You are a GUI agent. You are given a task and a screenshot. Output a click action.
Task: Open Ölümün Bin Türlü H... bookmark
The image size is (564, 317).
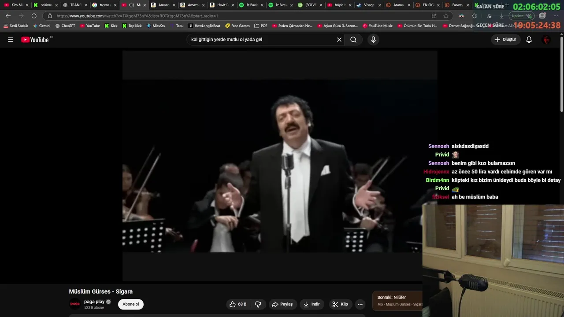coord(417,26)
